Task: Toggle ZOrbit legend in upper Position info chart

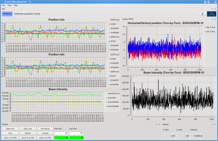Action: pos(112,41)
